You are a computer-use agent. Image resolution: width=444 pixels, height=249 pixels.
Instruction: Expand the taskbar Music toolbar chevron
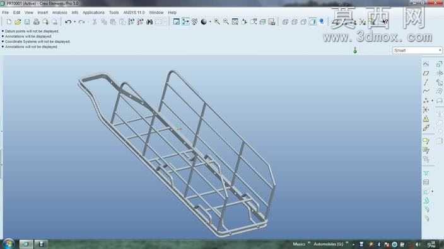[309, 243]
